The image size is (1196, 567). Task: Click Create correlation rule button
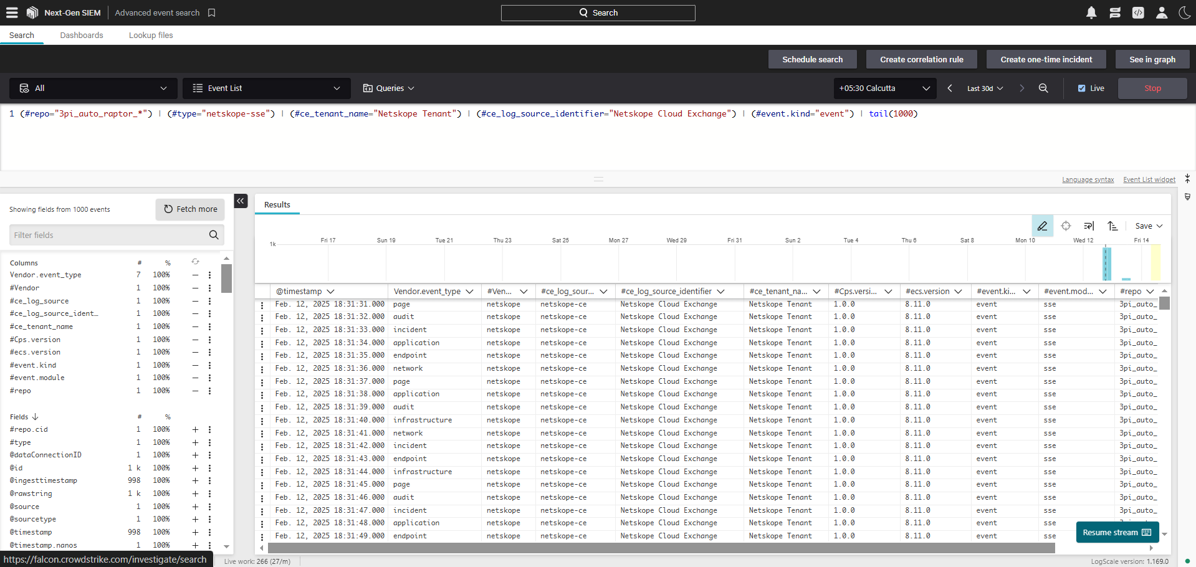click(x=922, y=60)
